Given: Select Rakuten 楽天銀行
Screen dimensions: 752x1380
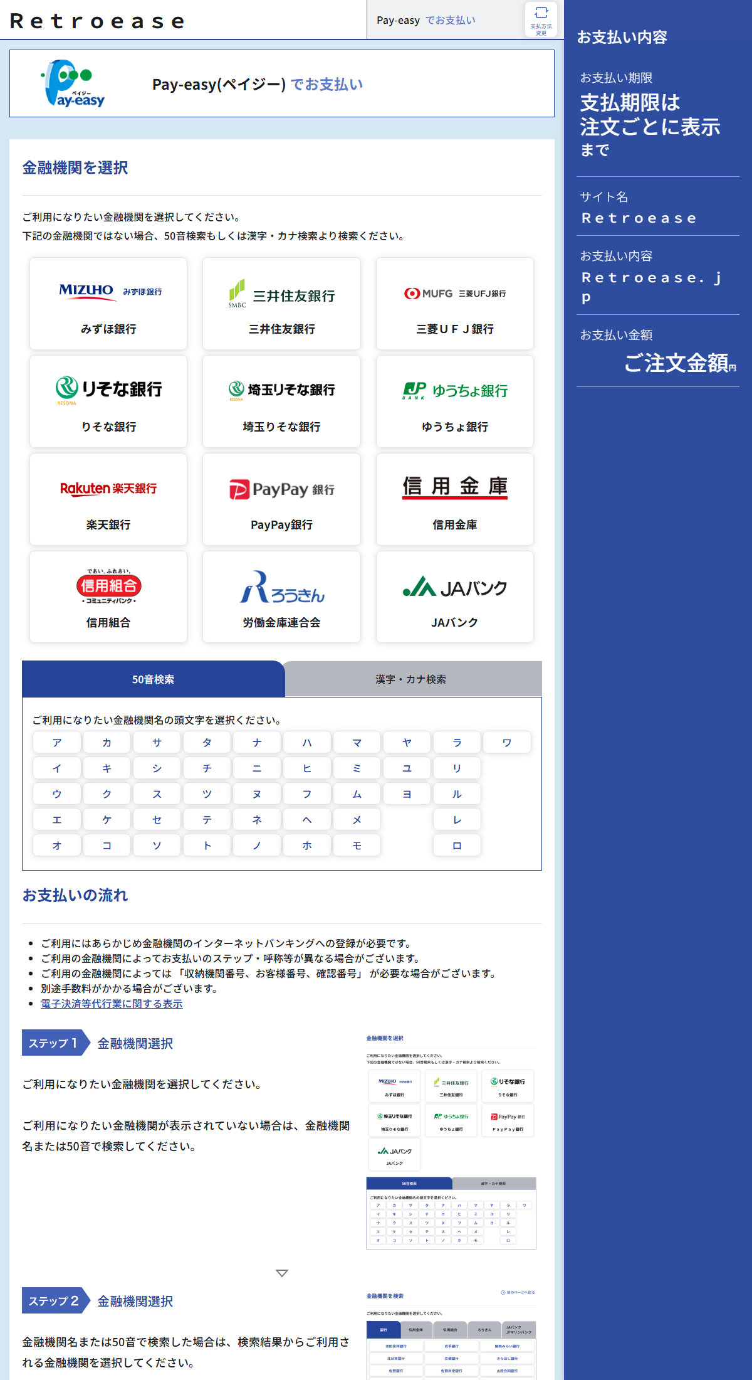Looking at the screenshot, I should pyautogui.click(x=108, y=499).
